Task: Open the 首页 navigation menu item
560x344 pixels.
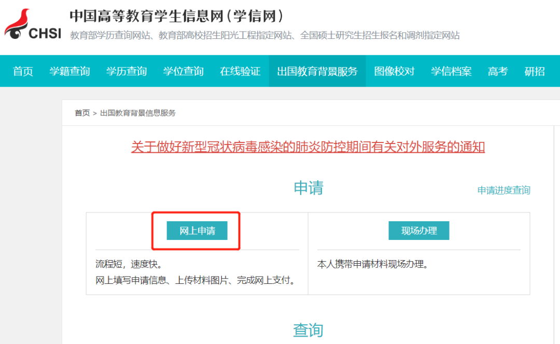Action: tap(23, 71)
